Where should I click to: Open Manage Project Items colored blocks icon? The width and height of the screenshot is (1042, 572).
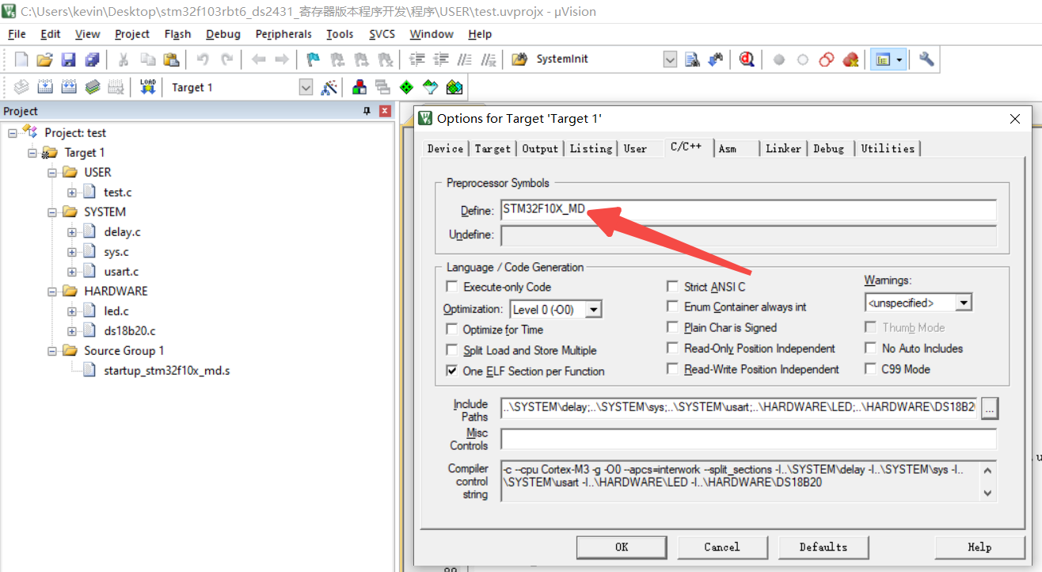(359, 87)
